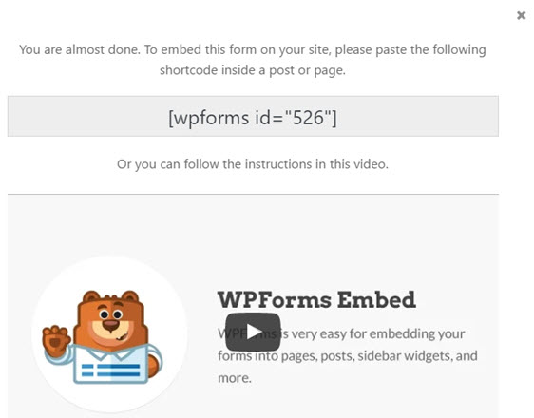Play the WPForms Embed video
The image size is (534, 418).
[x=253, y=332]
